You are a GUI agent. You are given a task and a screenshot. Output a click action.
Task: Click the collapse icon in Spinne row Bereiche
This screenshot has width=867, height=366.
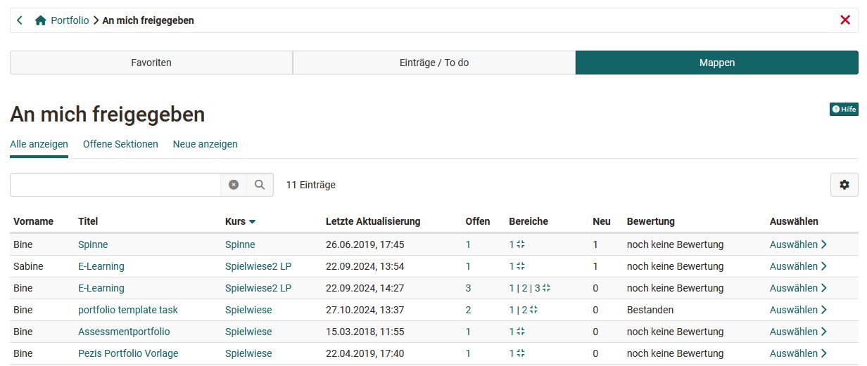(x=521, y=244)
